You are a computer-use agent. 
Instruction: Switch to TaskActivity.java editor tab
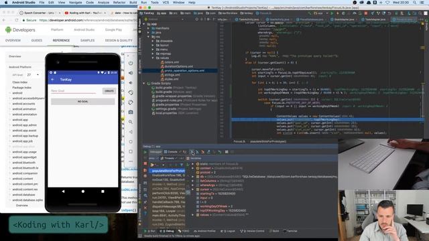(249, 19)
